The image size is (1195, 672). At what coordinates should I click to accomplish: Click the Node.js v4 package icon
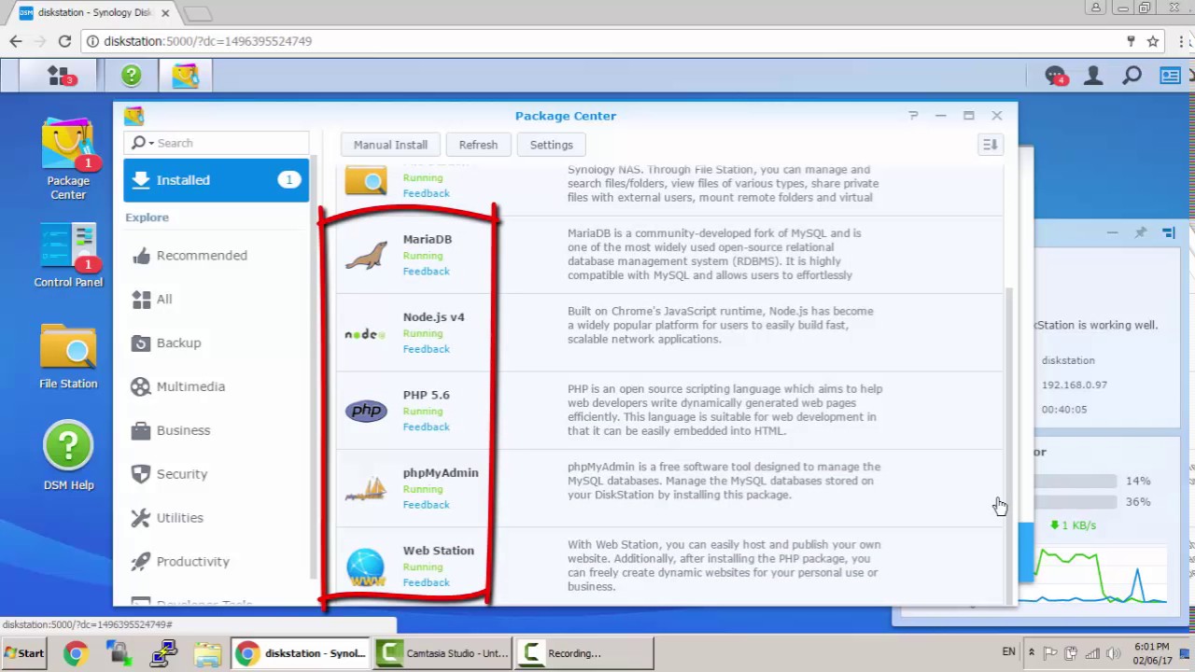coord(365,334)
